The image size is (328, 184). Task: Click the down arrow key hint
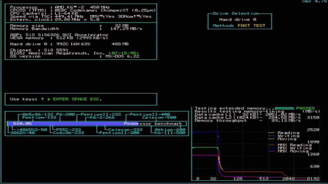pos(48,99)
